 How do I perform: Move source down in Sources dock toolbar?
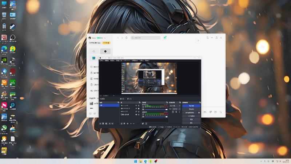[133, 124]
